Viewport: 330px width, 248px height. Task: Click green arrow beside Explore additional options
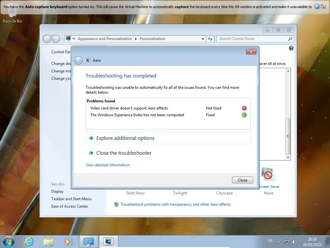pyautogui.click(x=91, y=138)
